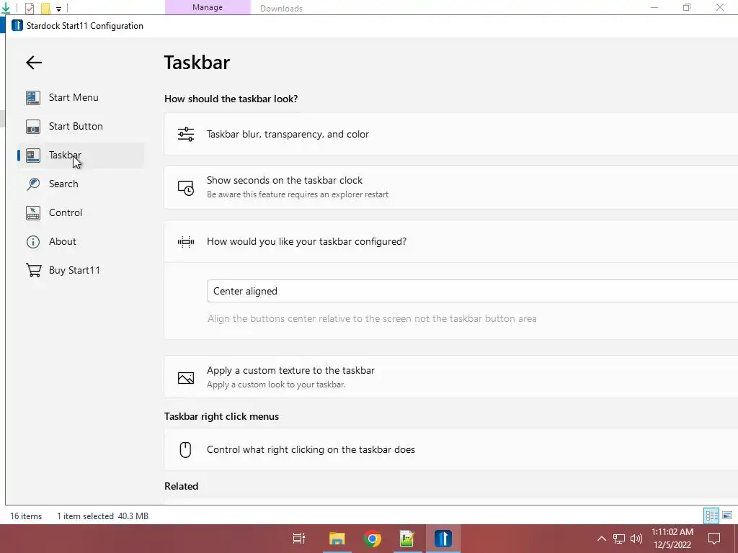Click the mouse icon for right click menus

pos(185,449)
